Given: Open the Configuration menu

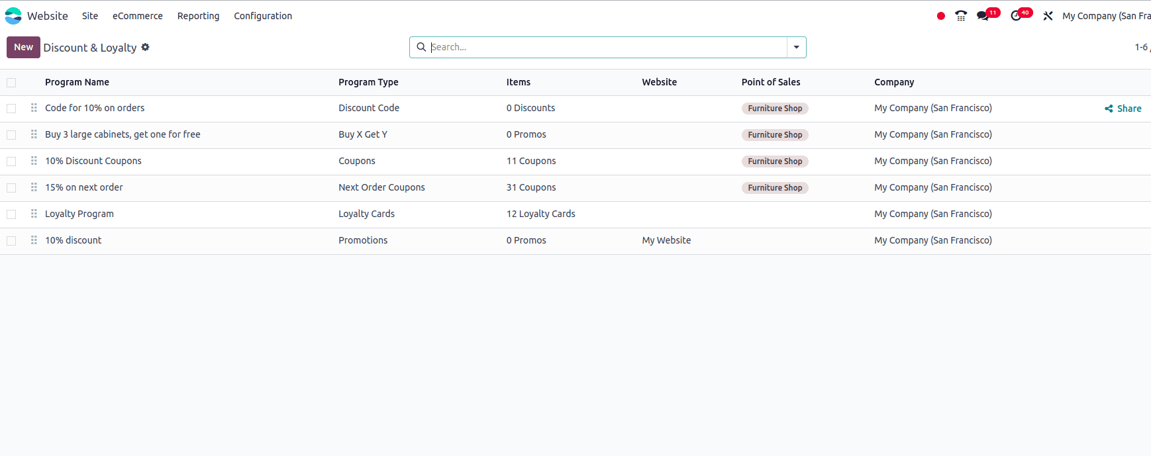Looking at the screenshot, I should click(263, 16).
